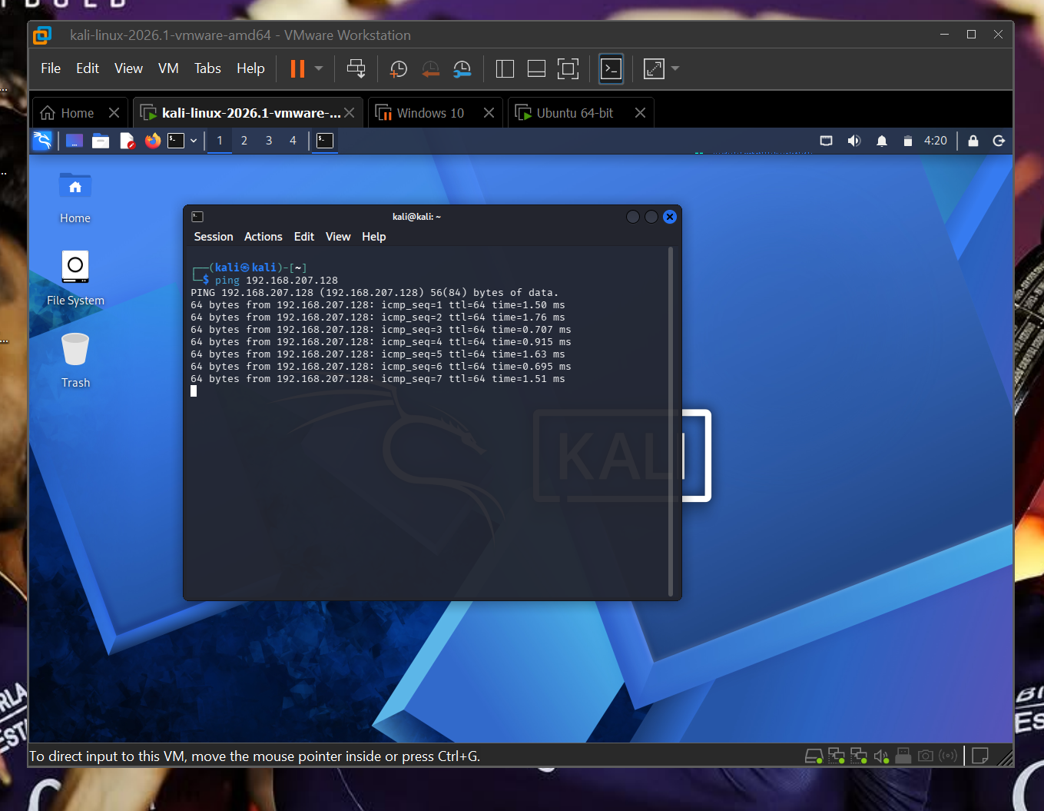
Task: Open the VMware Edit menu
Action: click(x=88, y=68)
